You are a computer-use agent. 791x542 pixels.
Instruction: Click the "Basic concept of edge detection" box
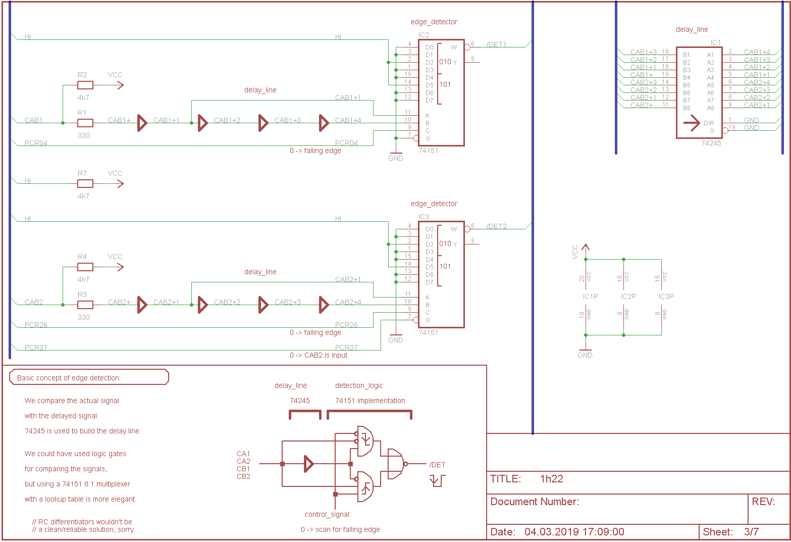[x=89, y=377]
